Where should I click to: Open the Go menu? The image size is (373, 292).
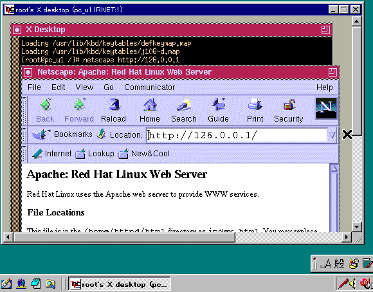(x=109, y=87)
